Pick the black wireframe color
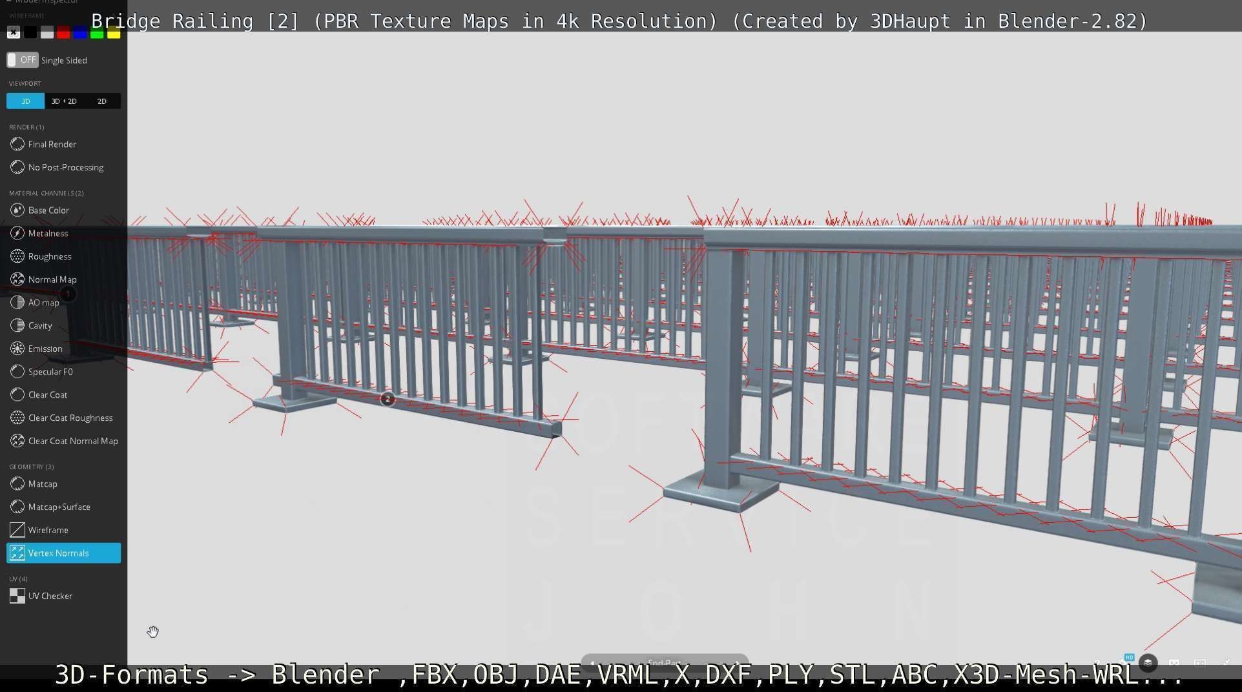Screen dimensions: 1242x692 (30, 32)
